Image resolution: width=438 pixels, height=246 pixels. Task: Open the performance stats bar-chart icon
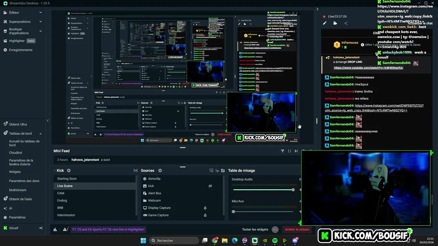(x=55, y=230)
